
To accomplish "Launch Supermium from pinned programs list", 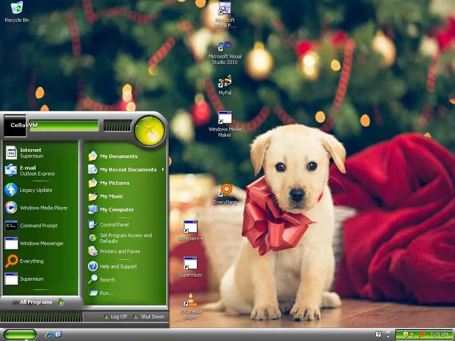I will click(40, 279).
